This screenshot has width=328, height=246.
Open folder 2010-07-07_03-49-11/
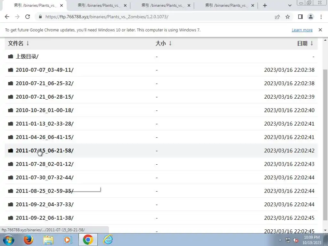(x=45, y=70)
